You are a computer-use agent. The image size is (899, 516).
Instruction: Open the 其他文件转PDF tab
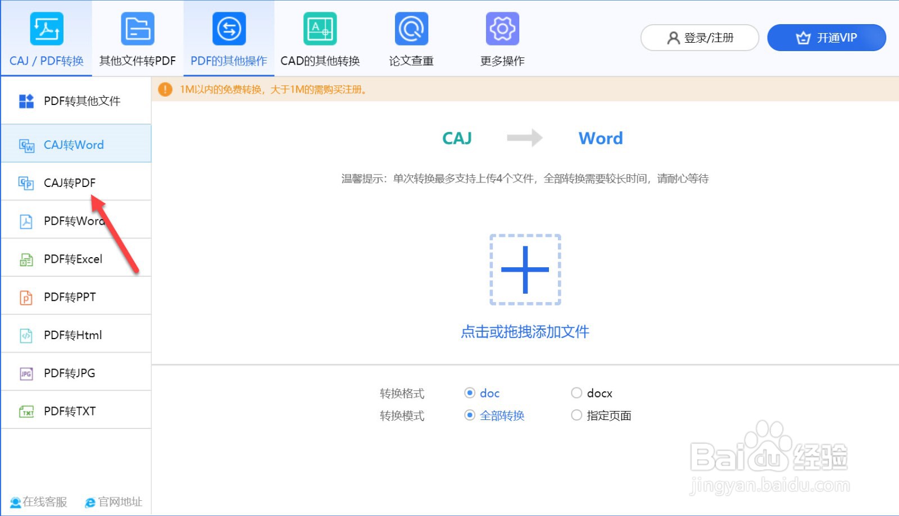click(x=138, y=38)
